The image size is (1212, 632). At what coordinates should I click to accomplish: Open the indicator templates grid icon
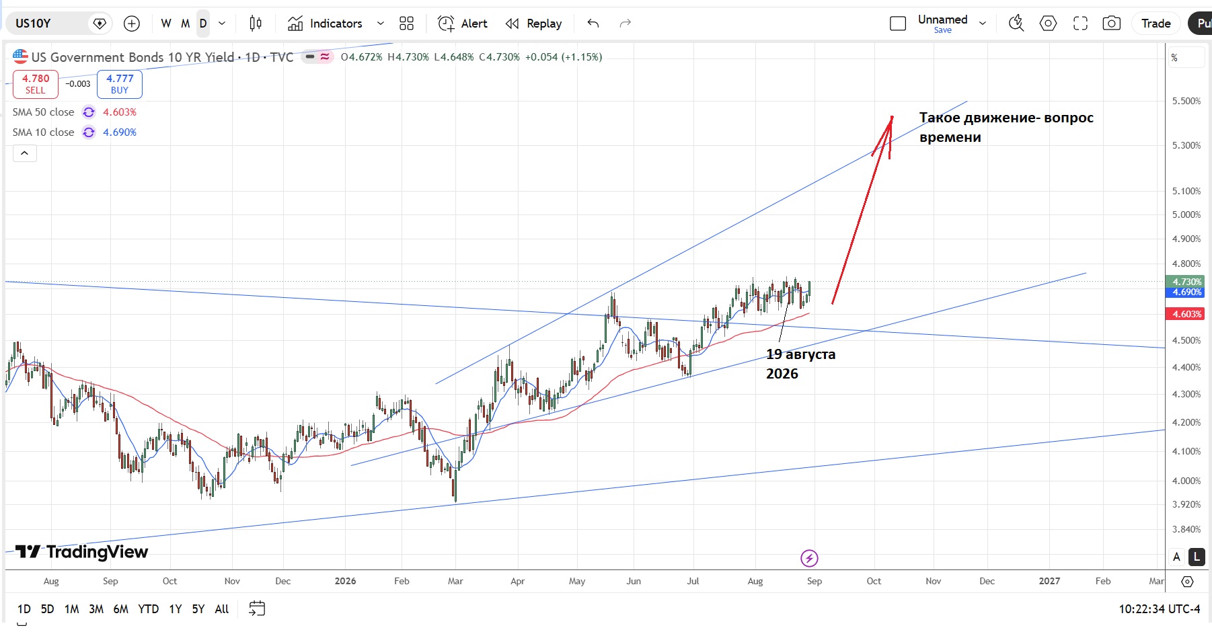coord(406,24)
